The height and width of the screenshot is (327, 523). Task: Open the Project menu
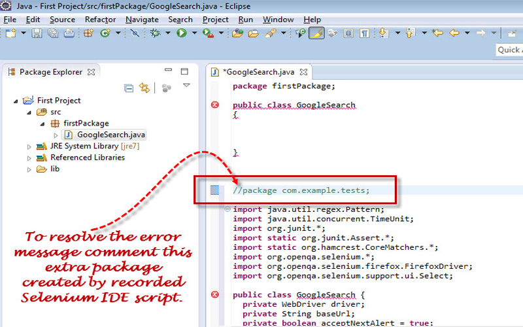point(216,20)
